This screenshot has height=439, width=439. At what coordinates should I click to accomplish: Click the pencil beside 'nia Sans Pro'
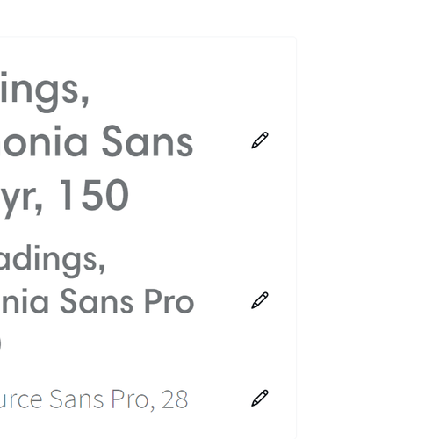[x=260, y=300]
